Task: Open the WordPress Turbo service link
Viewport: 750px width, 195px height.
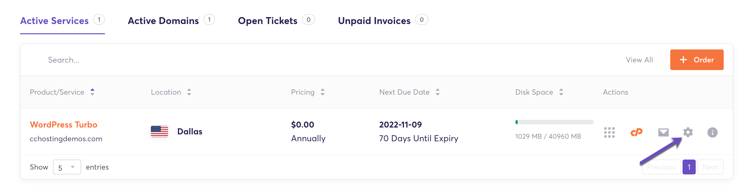Action: tap(63, 125)
